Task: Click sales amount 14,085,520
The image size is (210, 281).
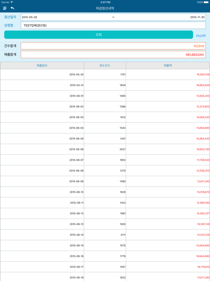Action: [203, 117]
